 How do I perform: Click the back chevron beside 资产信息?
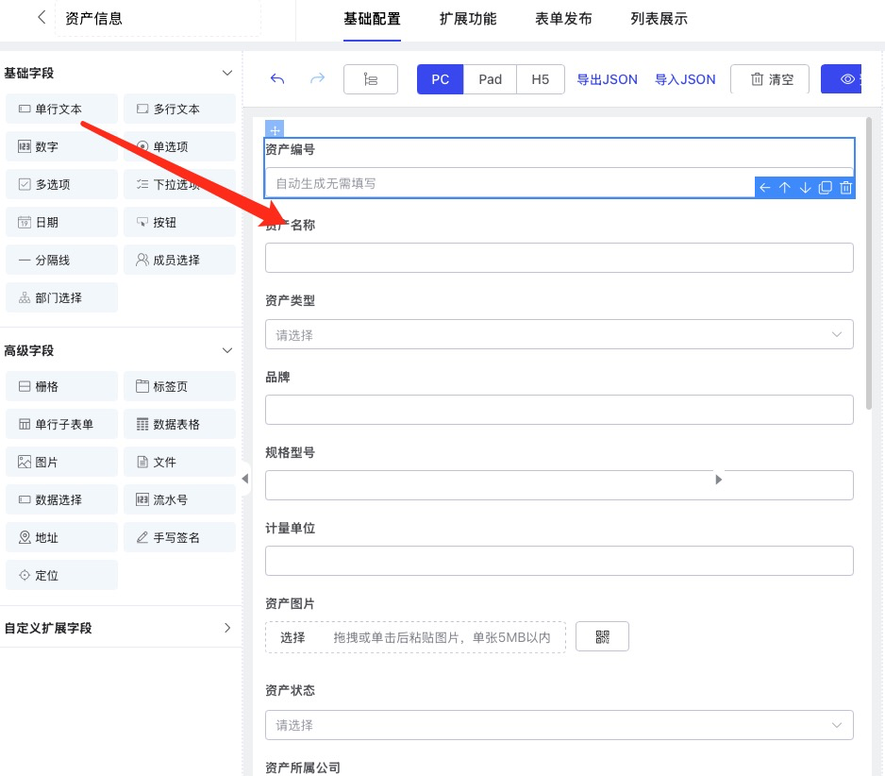[x=41, y=18]
